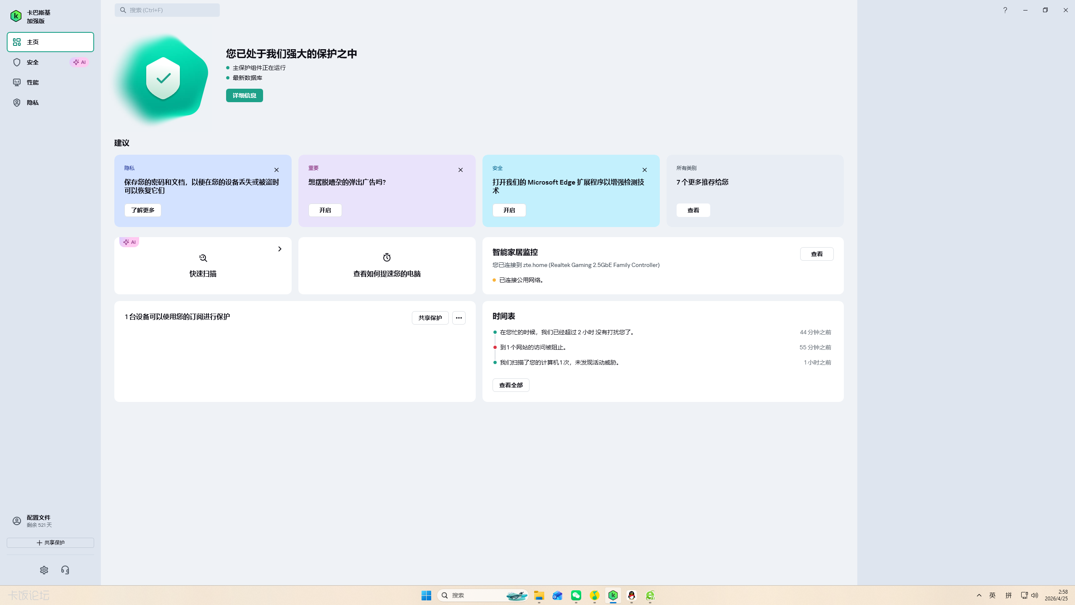Click 开启 on the popup ads card
The height and width of the screenshot is (605, 1075).
coord(325,210)
